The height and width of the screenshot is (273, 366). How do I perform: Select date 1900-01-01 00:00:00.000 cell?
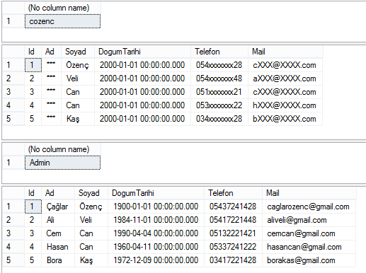coord(156,207)
